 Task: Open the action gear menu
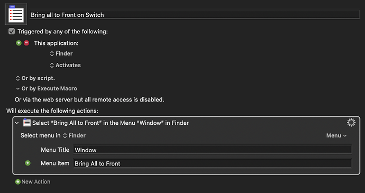(351, 123)
